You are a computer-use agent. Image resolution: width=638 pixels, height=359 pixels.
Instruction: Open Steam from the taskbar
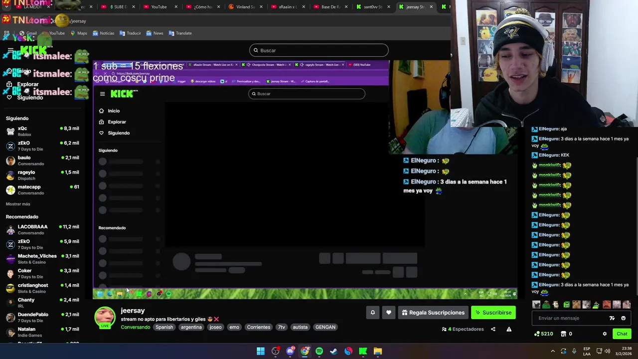pyautogui.click(x=333, y=352)
